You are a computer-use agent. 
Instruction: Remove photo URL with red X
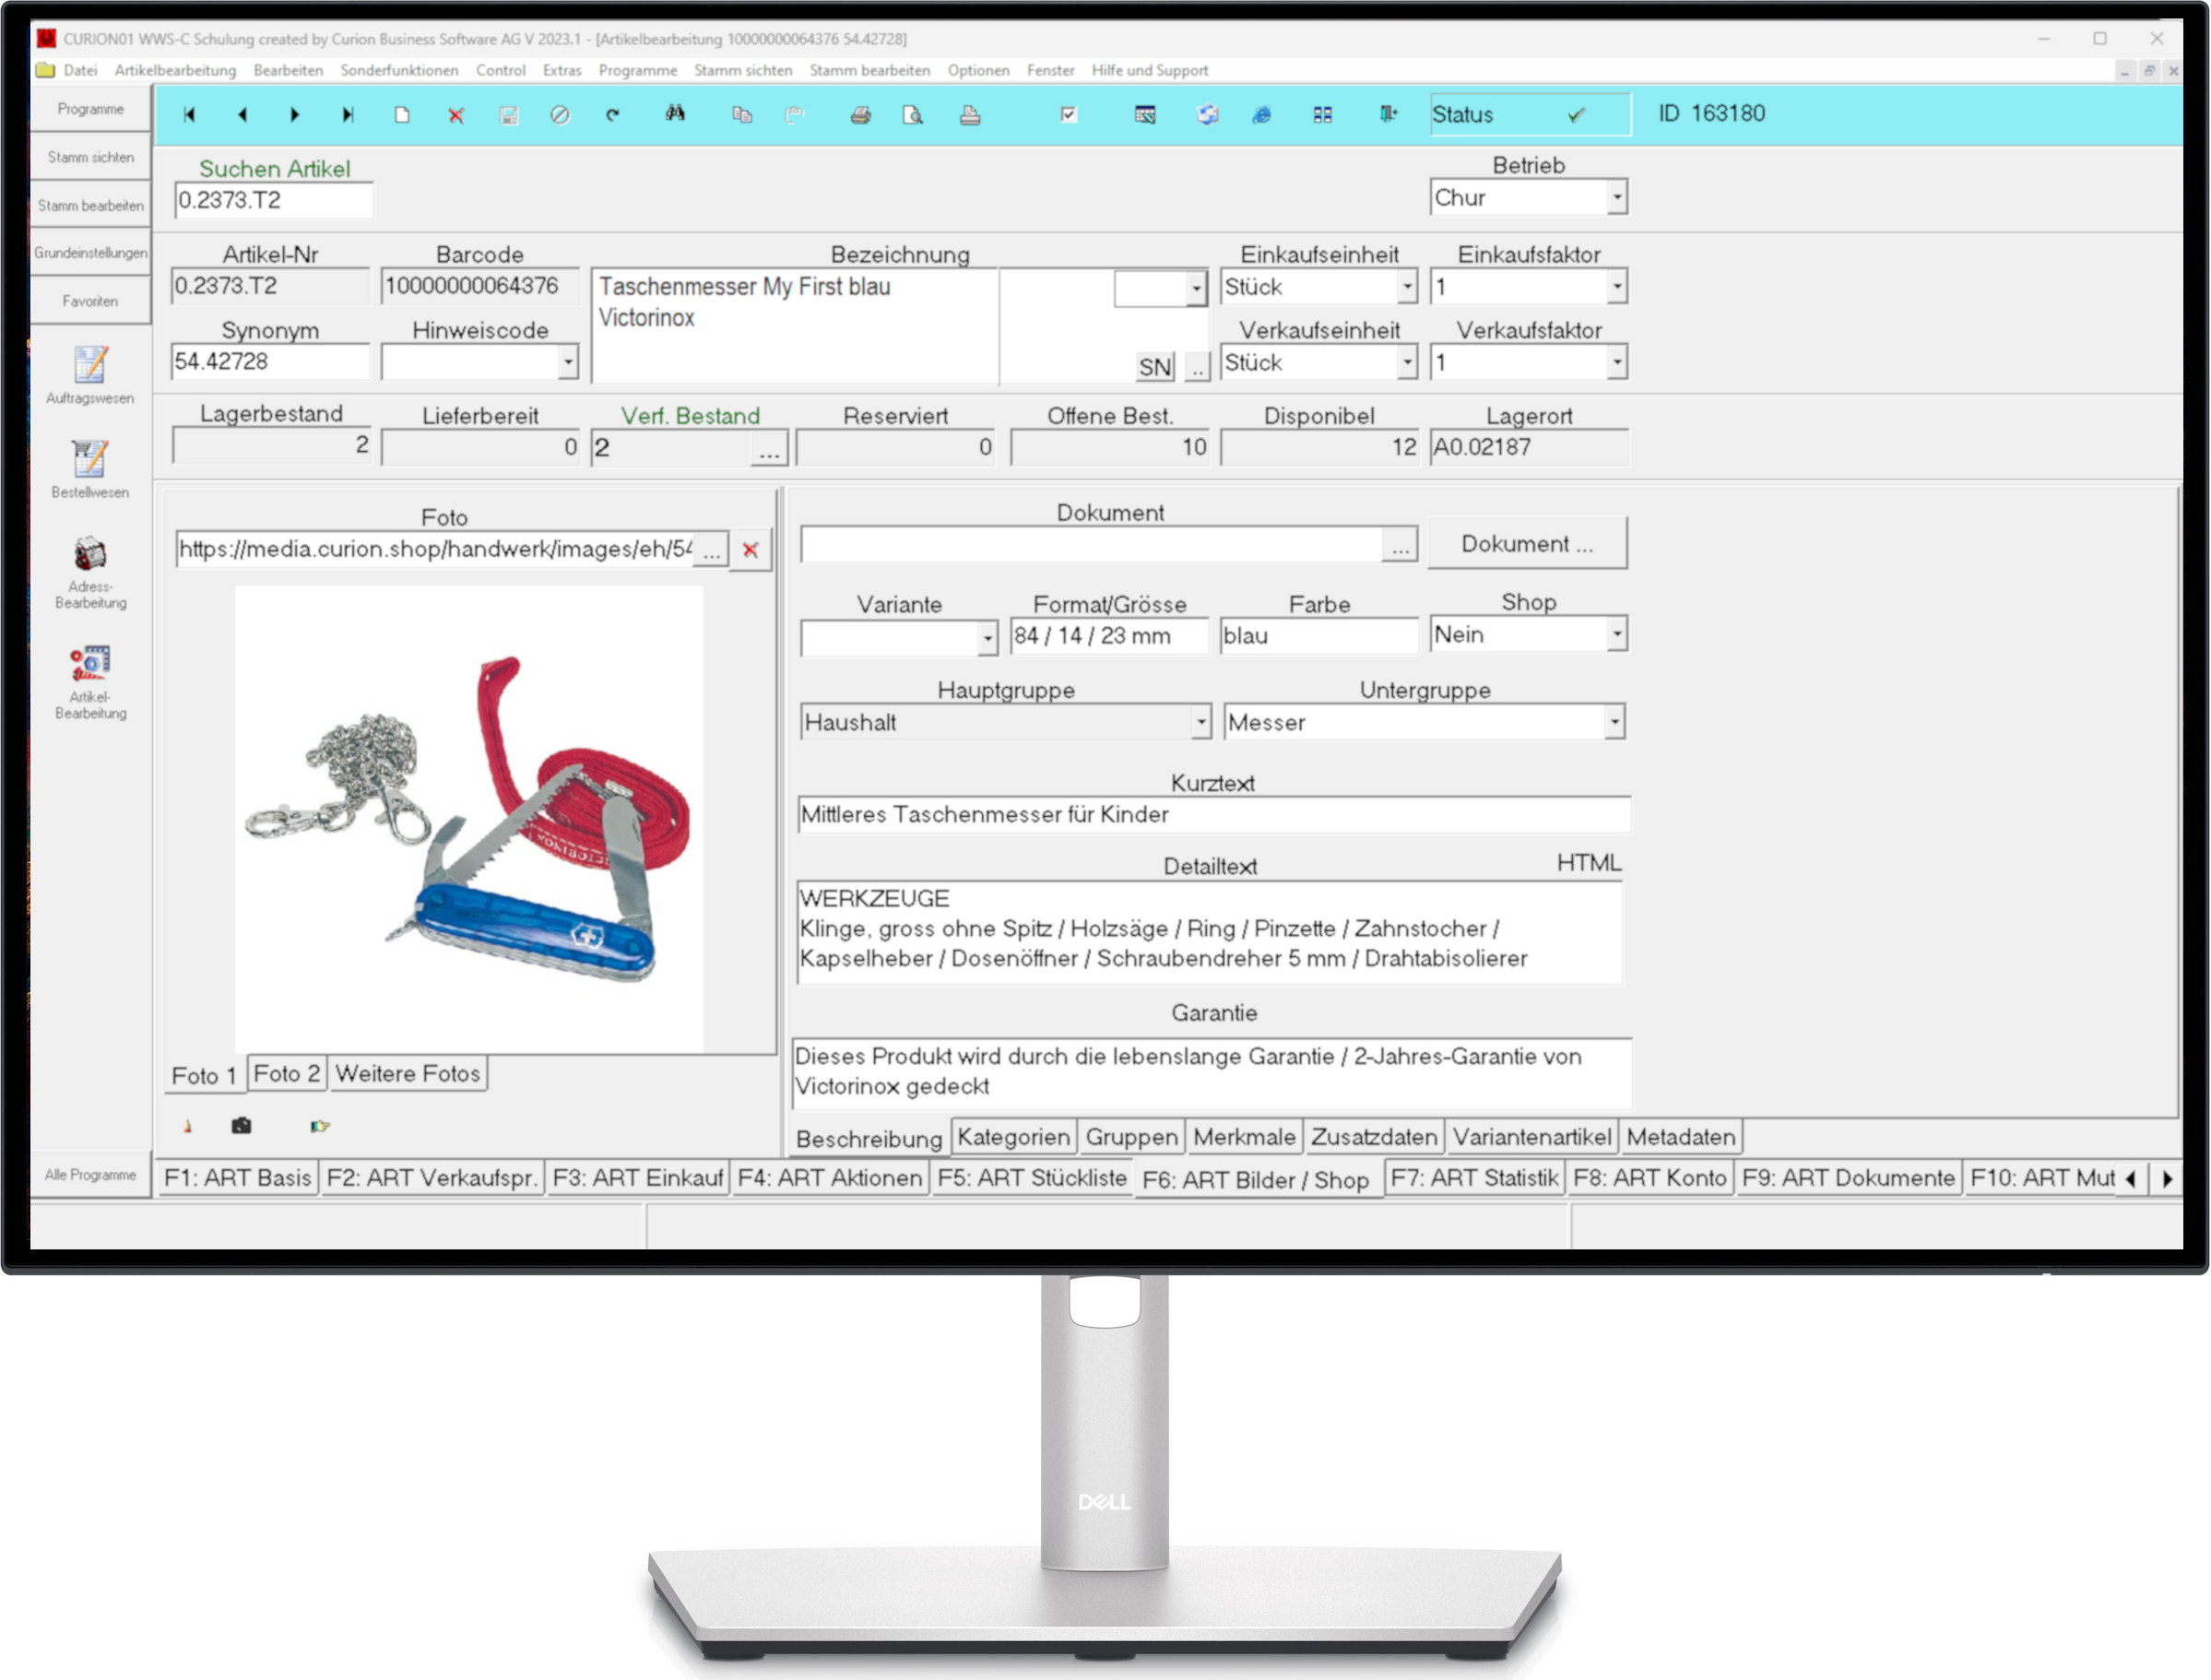750,550
